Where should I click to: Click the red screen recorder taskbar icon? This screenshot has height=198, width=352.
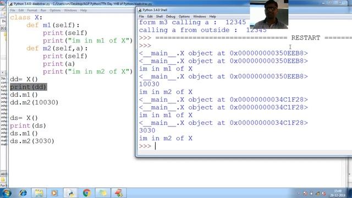pyautogui.click(x=119, y=193)
